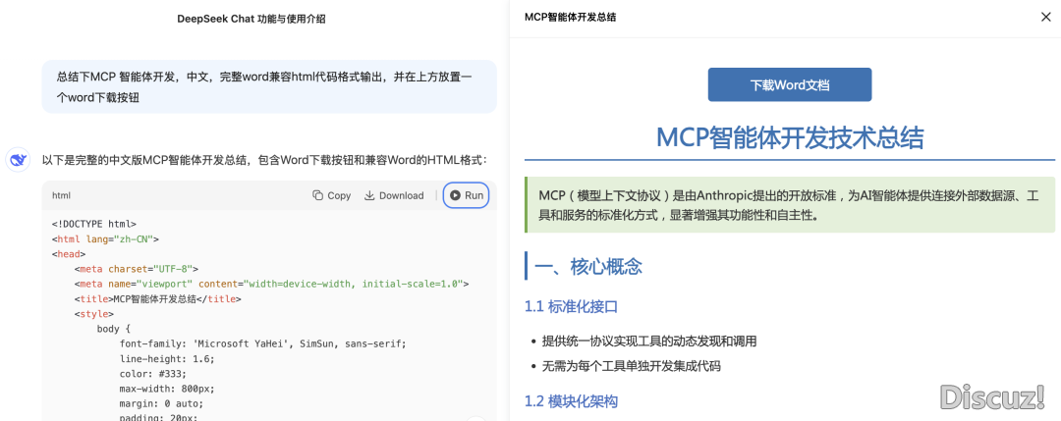Viewport: 1061px width, 421px height.
Task: Click the code line <html lang="zh-CN">
Action: [x=105, y=238]
